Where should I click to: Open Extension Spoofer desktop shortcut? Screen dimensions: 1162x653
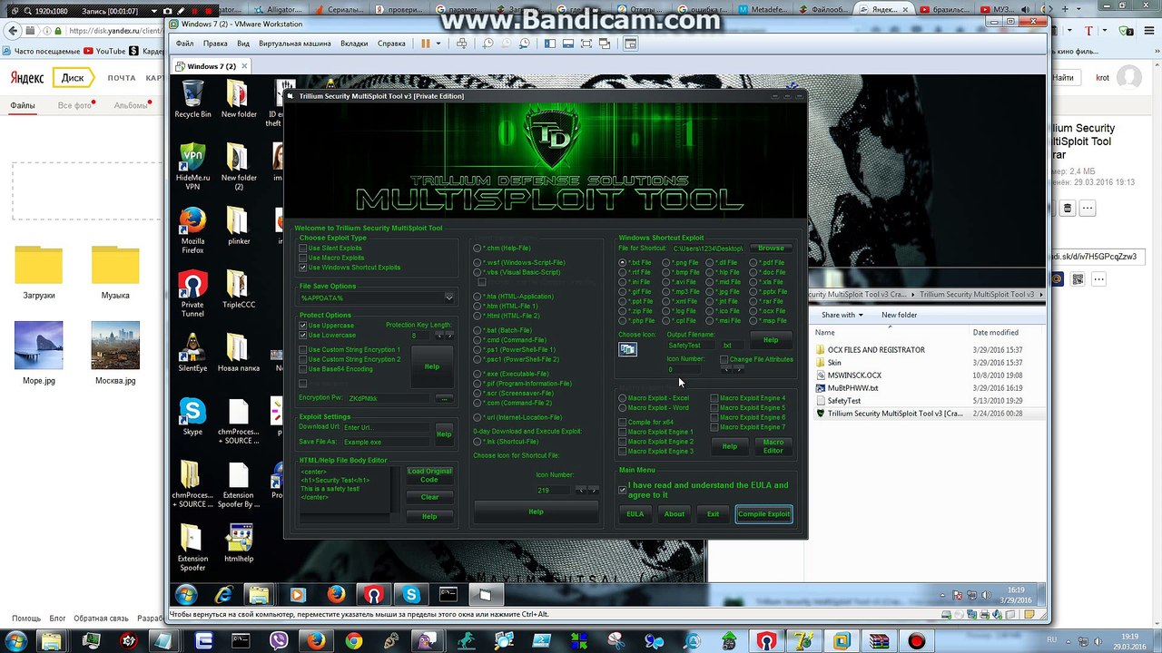click(192, 548)
